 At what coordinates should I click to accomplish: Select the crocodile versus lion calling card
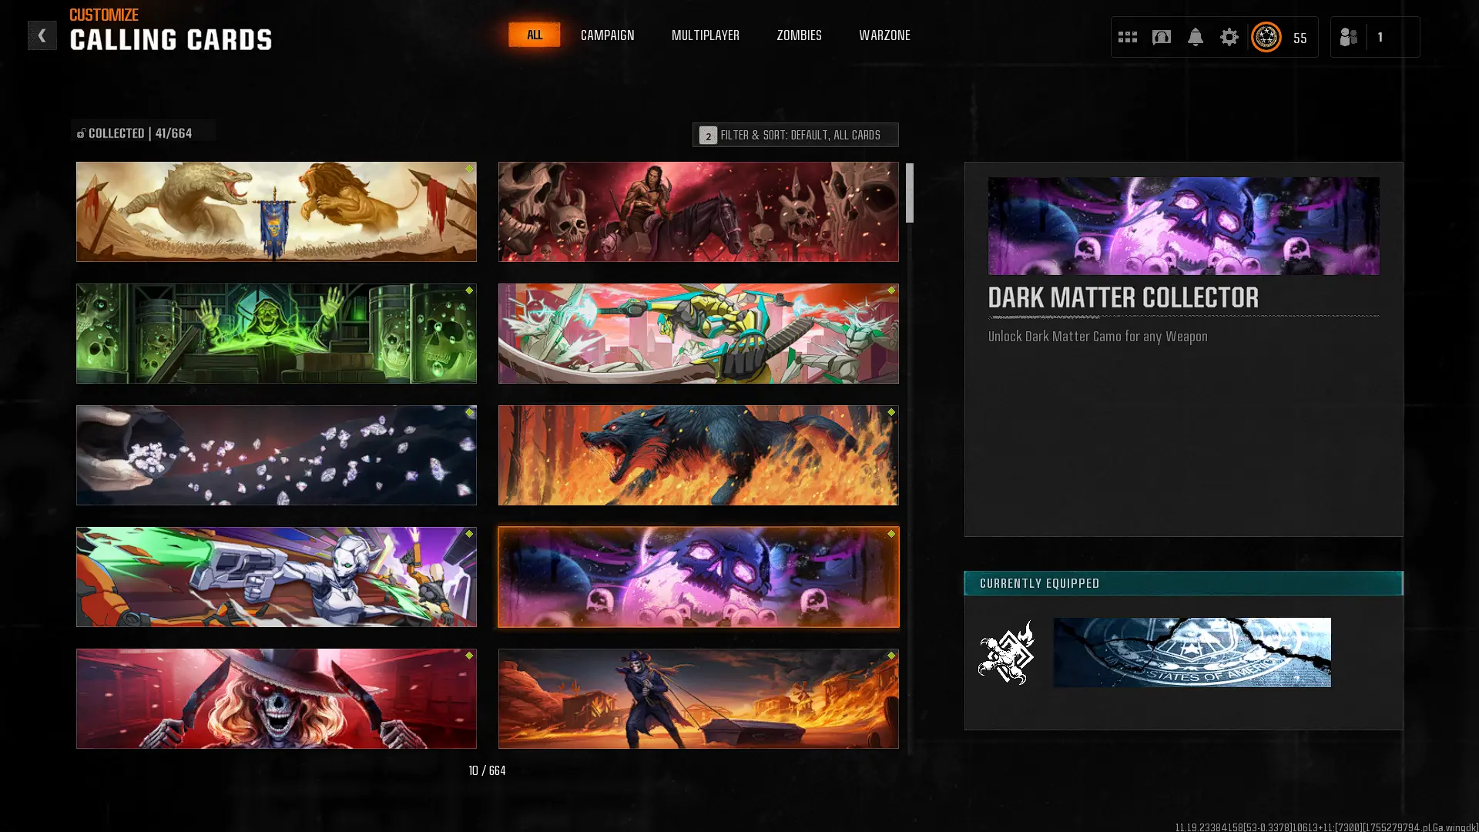coord(276,212)
